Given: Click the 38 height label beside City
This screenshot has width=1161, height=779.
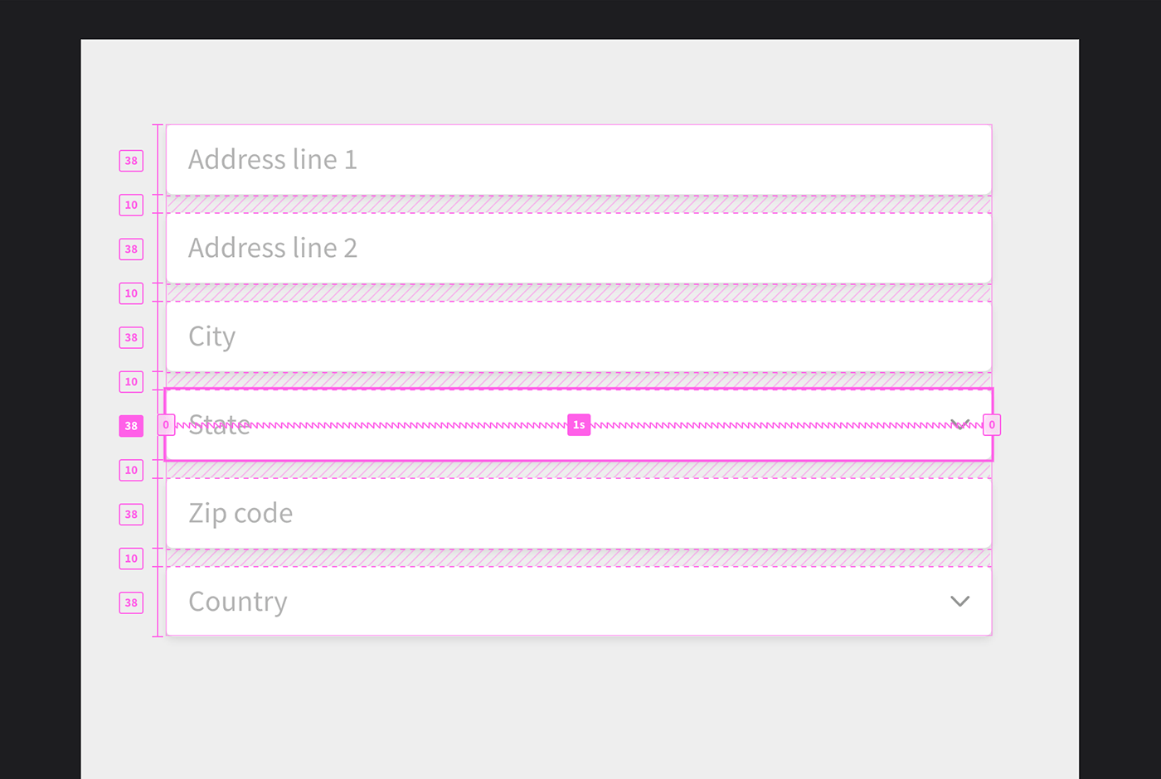Looking at the screenshot, I should point(131,337).
